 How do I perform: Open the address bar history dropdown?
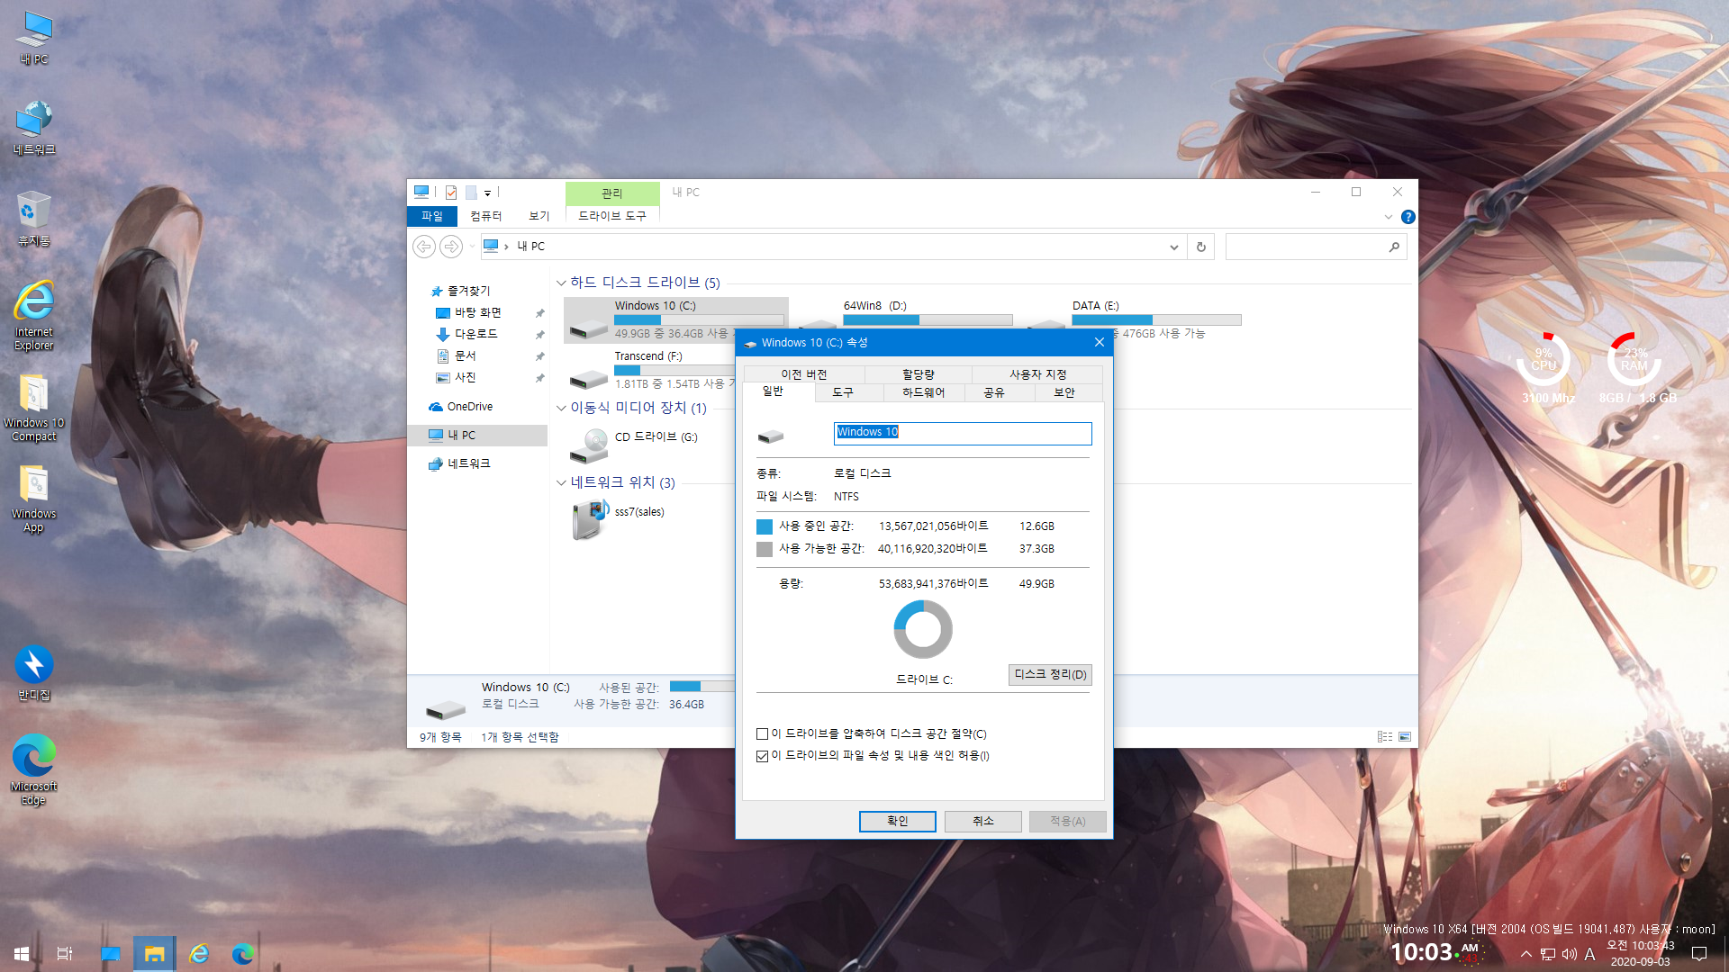[x=1174, y=247]
